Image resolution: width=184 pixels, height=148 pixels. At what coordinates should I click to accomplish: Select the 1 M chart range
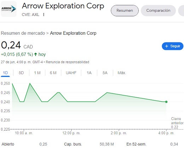37,73
